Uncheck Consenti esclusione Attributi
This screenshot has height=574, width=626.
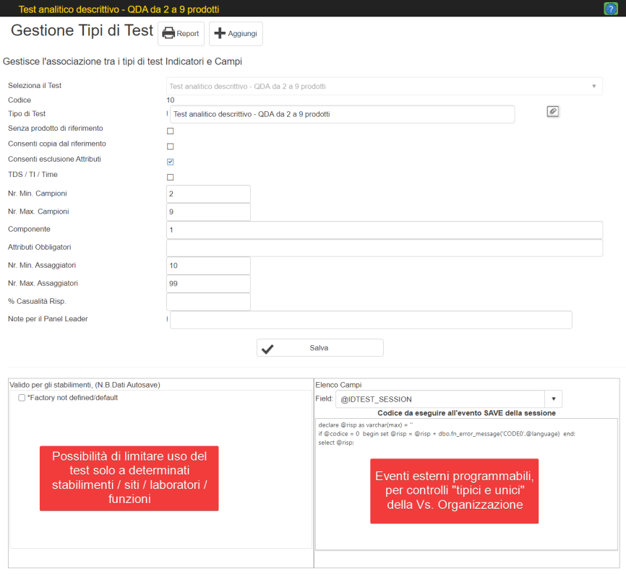click(x=171, y=162)
